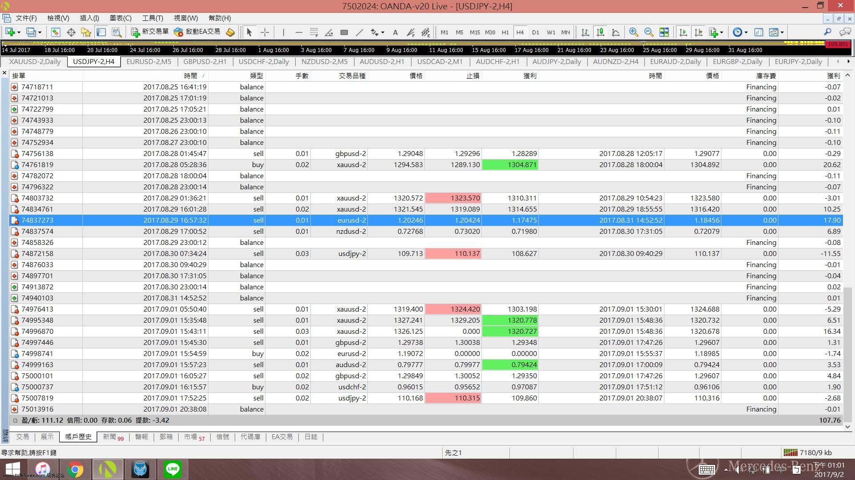Switch to candlestick chart display

point(600,32)
